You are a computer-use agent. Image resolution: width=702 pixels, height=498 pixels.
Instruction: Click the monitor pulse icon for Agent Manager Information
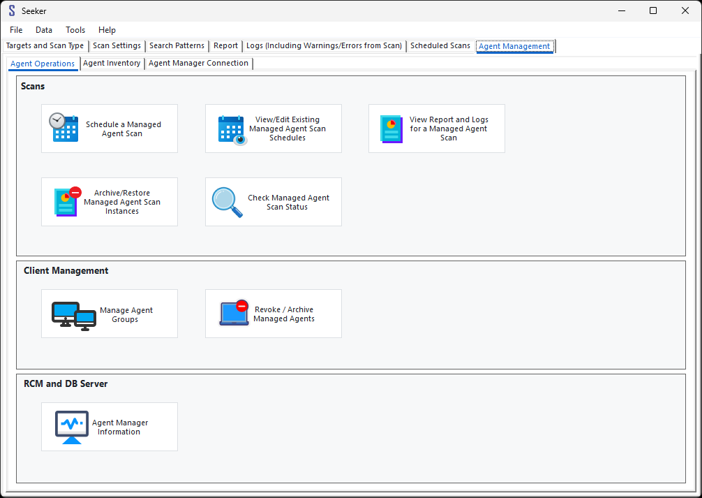pos(72,427)
